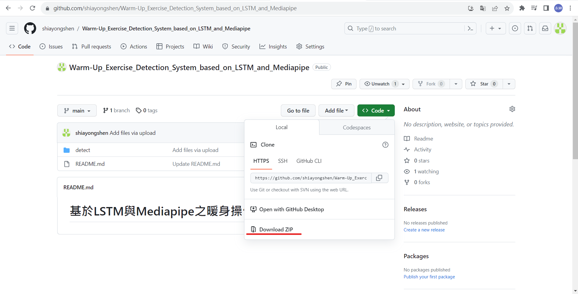Click the GitHub home logo

coord(30,28)
